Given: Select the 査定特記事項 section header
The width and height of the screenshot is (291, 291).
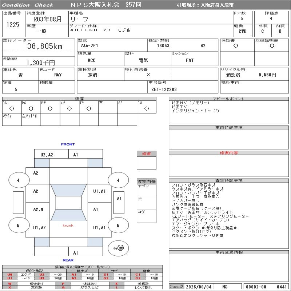Looking at the screenshot, I should tap(228, 180).
